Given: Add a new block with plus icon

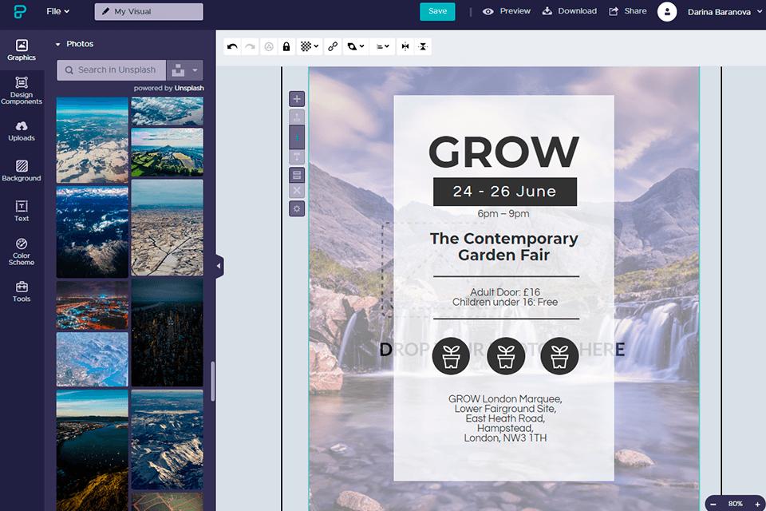Looking at the screenshot, I should coord(297,99).
